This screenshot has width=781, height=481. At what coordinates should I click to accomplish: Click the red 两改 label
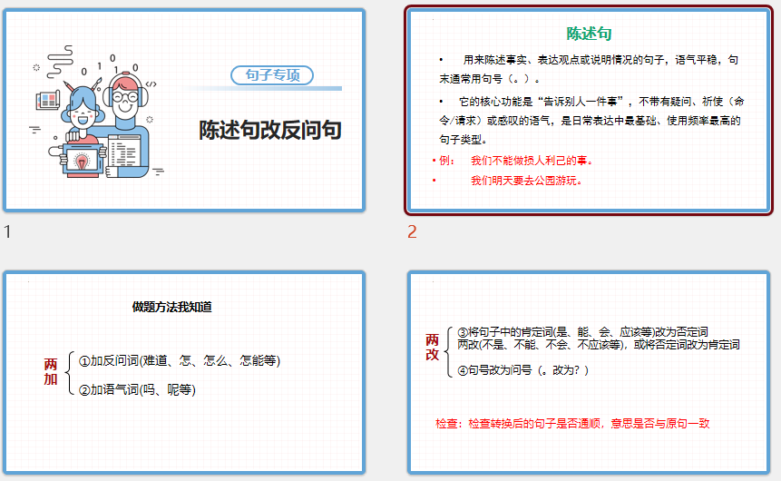[432, 348]
